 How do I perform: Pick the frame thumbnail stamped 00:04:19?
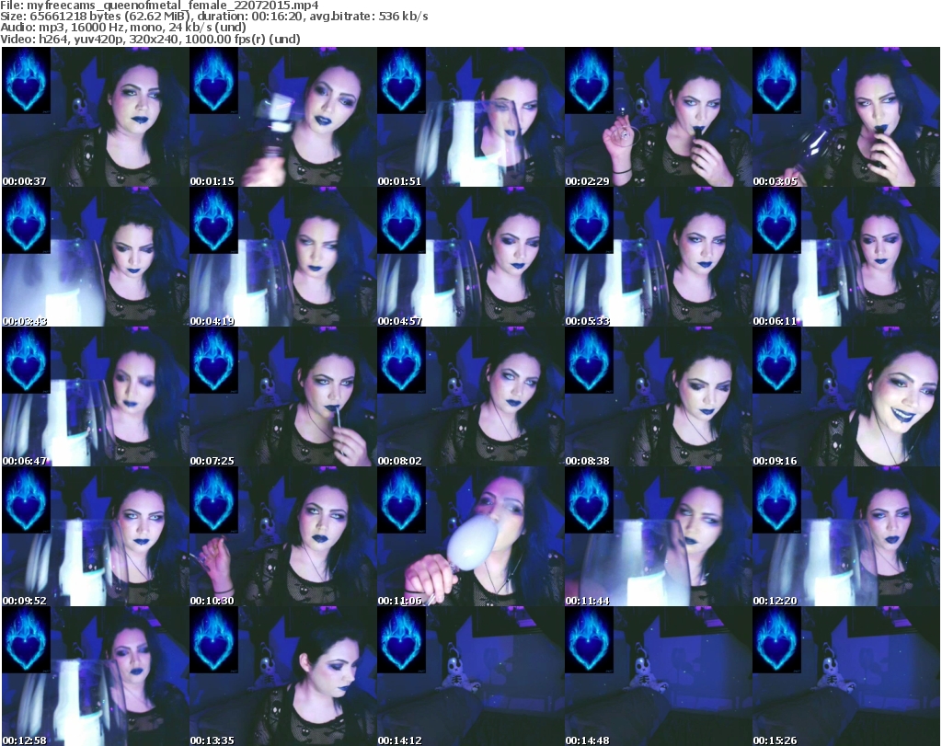[x=283, y=257]
